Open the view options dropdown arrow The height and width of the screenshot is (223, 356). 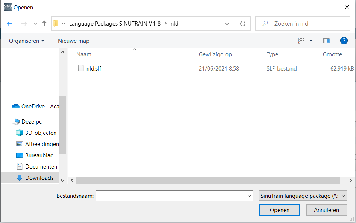[x=311, y=41]
